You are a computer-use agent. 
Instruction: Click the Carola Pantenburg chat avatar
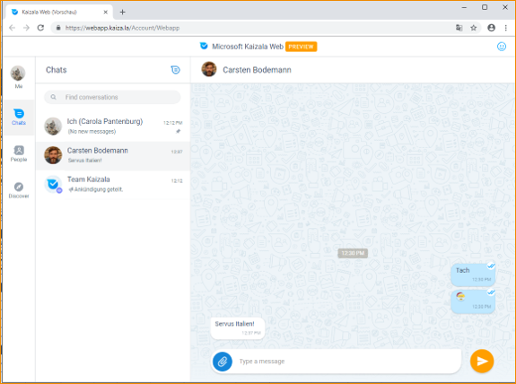[53, 126]
